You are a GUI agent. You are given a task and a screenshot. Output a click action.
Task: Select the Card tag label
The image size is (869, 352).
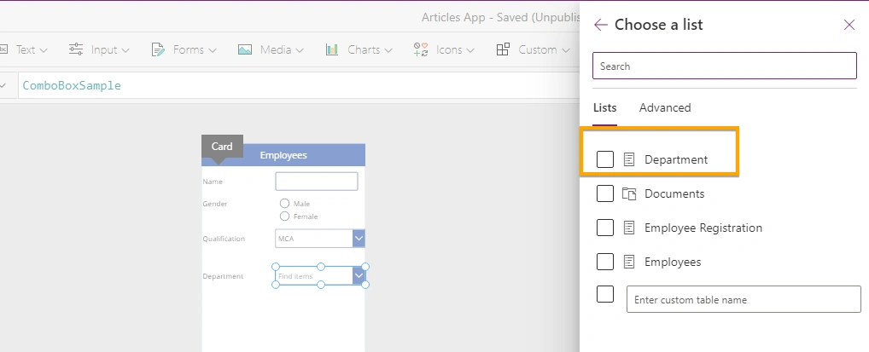coord(222,147)
